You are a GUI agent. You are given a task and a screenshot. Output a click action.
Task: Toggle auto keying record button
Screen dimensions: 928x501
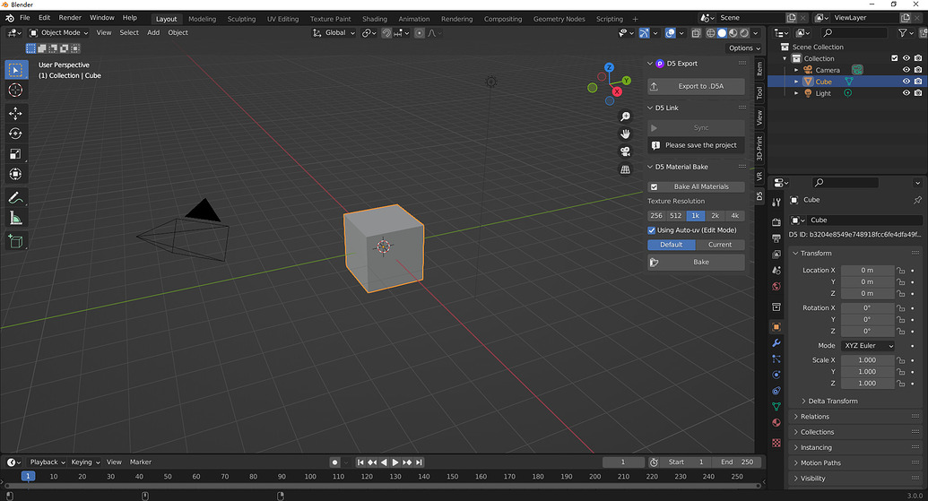334,462
